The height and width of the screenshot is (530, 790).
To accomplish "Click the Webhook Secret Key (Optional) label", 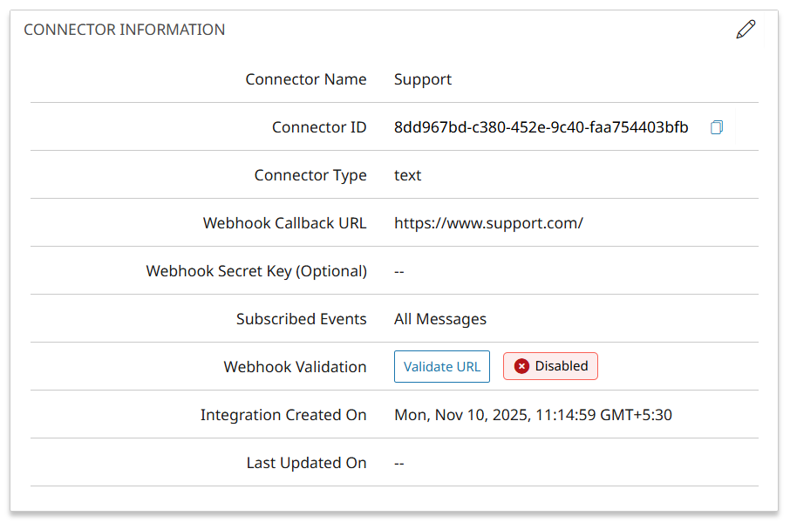I will tap(256, 272).
